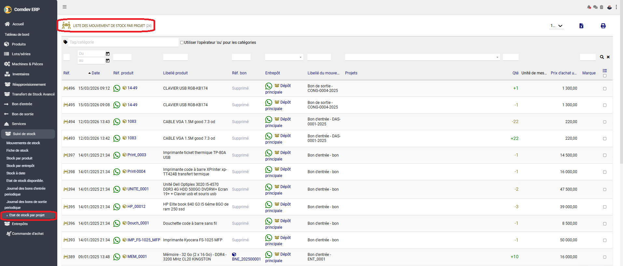Clear filters with the X icon
This screenshot has height=266, width=623.
pyautogui.click(x=608, y=57)
